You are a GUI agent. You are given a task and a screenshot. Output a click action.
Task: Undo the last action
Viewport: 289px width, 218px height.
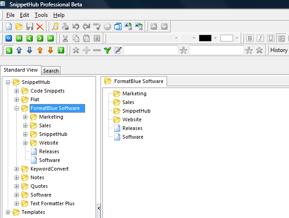[76, 26]
